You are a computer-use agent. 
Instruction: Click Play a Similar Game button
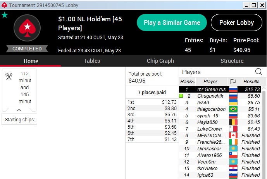(x=172, y=22)
